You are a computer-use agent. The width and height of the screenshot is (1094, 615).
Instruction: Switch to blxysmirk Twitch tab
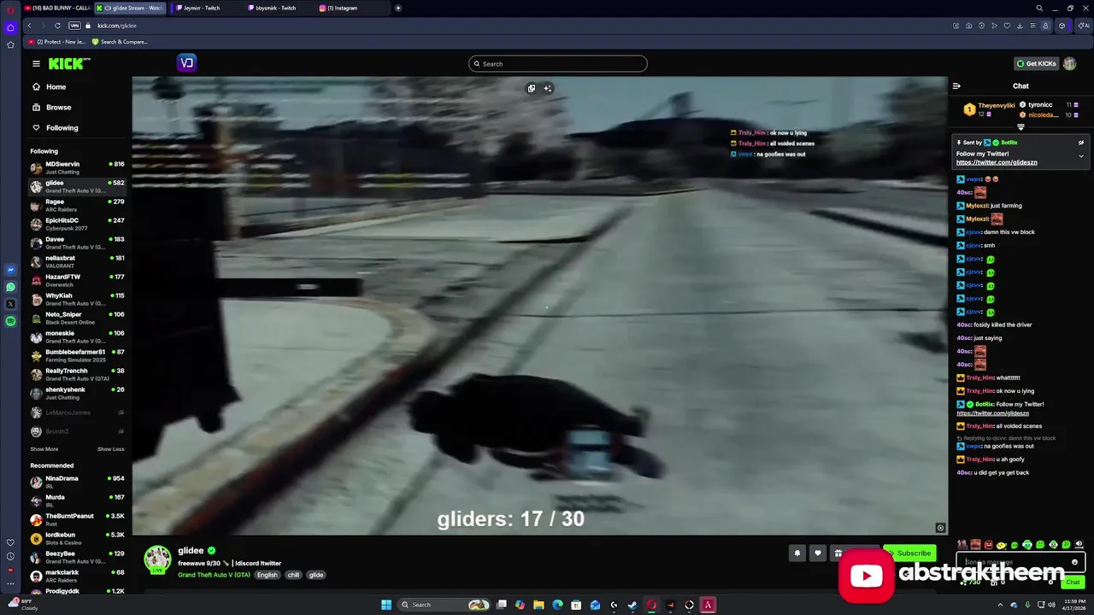click(275, 8)
